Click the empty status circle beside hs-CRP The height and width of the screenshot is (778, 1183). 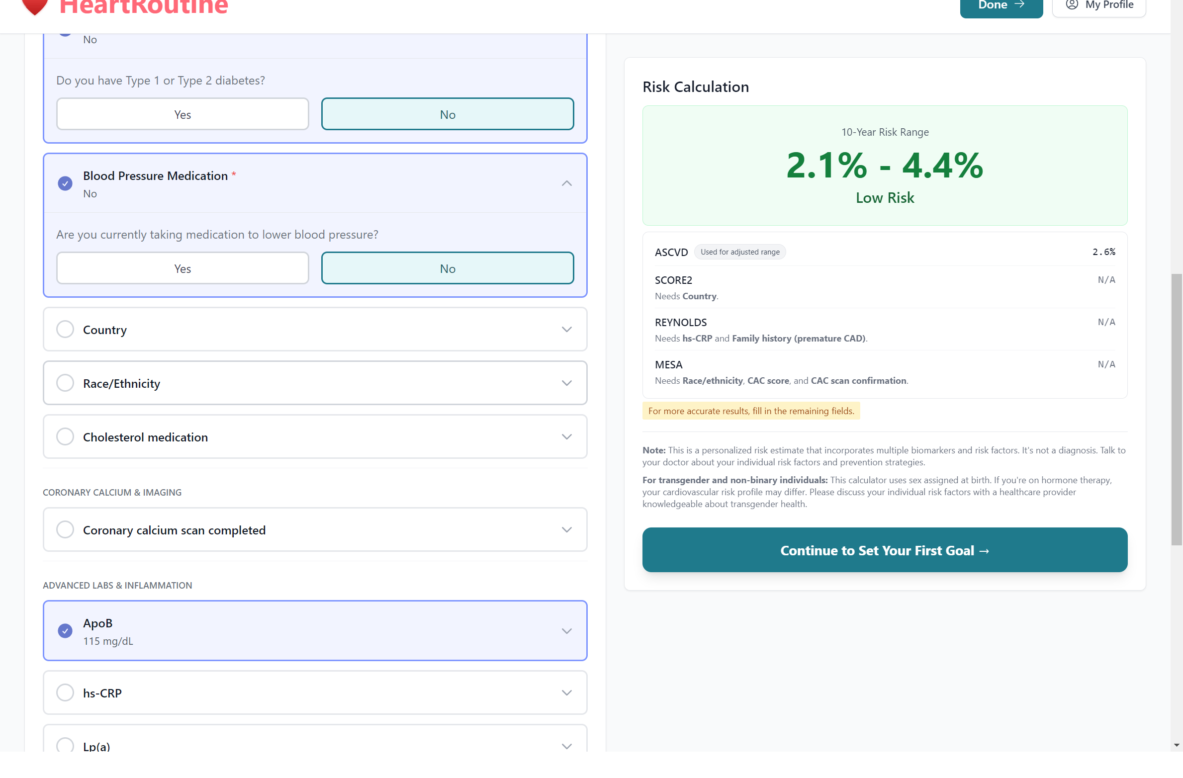65,692
